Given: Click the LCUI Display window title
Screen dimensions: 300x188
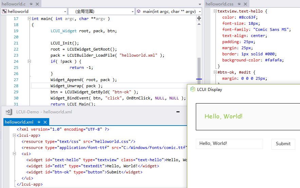Looking at the screenshot, I should [209, 90].
